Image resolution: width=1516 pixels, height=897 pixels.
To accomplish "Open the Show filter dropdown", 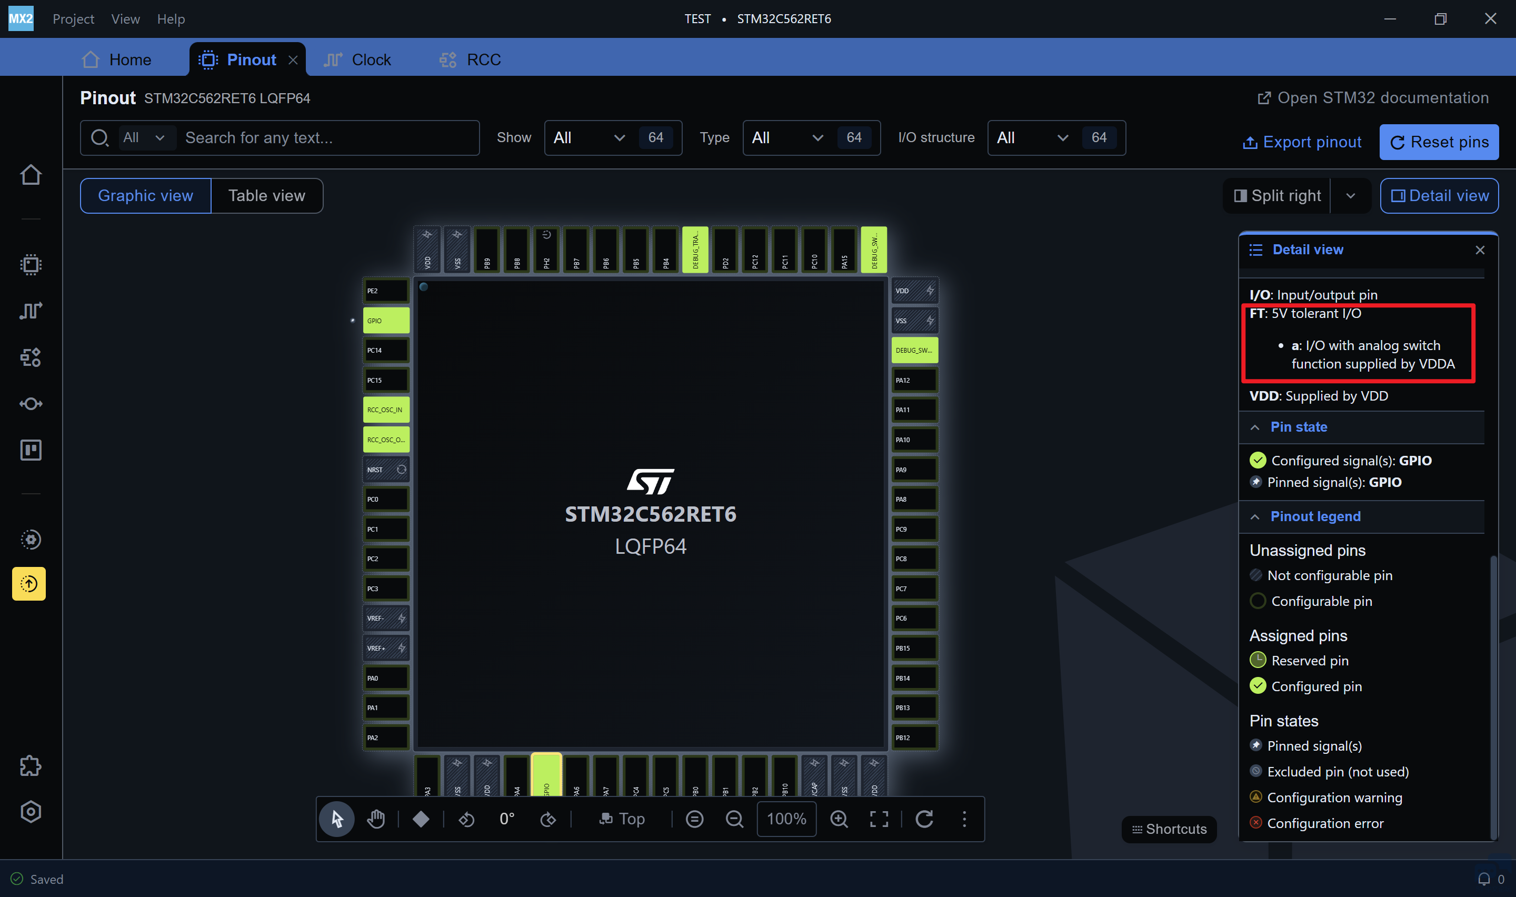I will (613, 138).
